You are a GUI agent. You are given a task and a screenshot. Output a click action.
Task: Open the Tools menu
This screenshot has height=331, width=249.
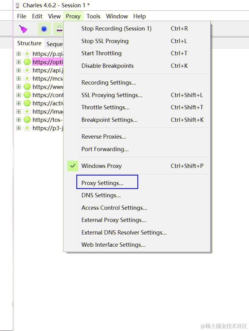(x=93, y=16)
